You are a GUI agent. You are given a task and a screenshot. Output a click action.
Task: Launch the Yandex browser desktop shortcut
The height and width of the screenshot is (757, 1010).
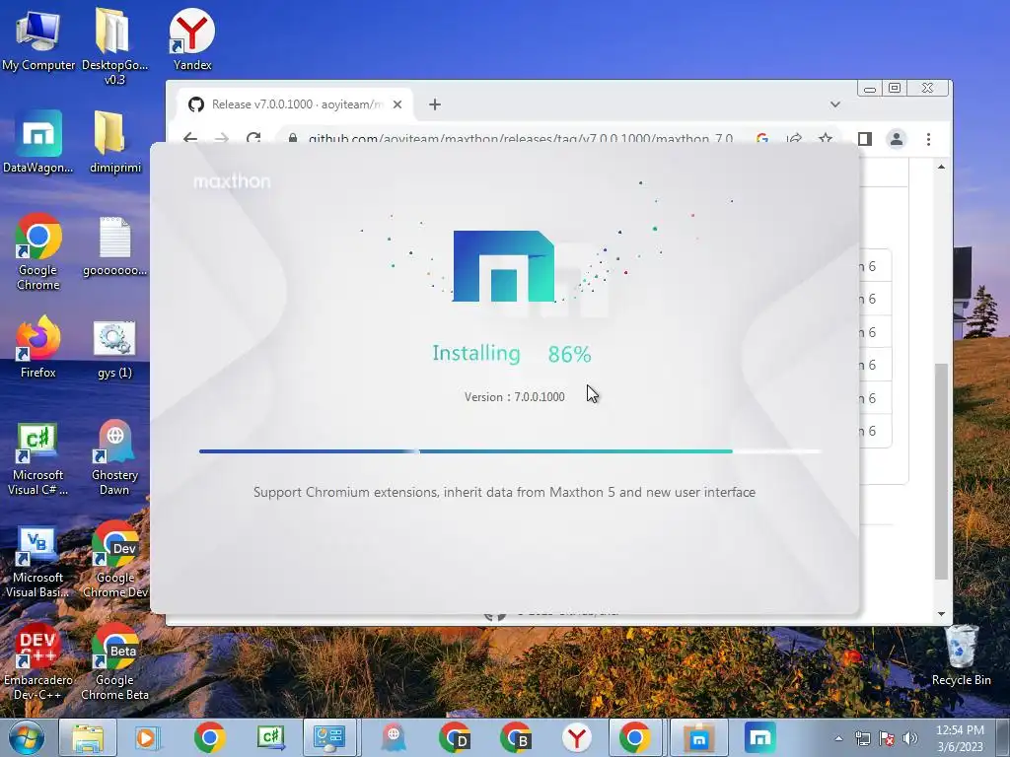click(192, 39)
